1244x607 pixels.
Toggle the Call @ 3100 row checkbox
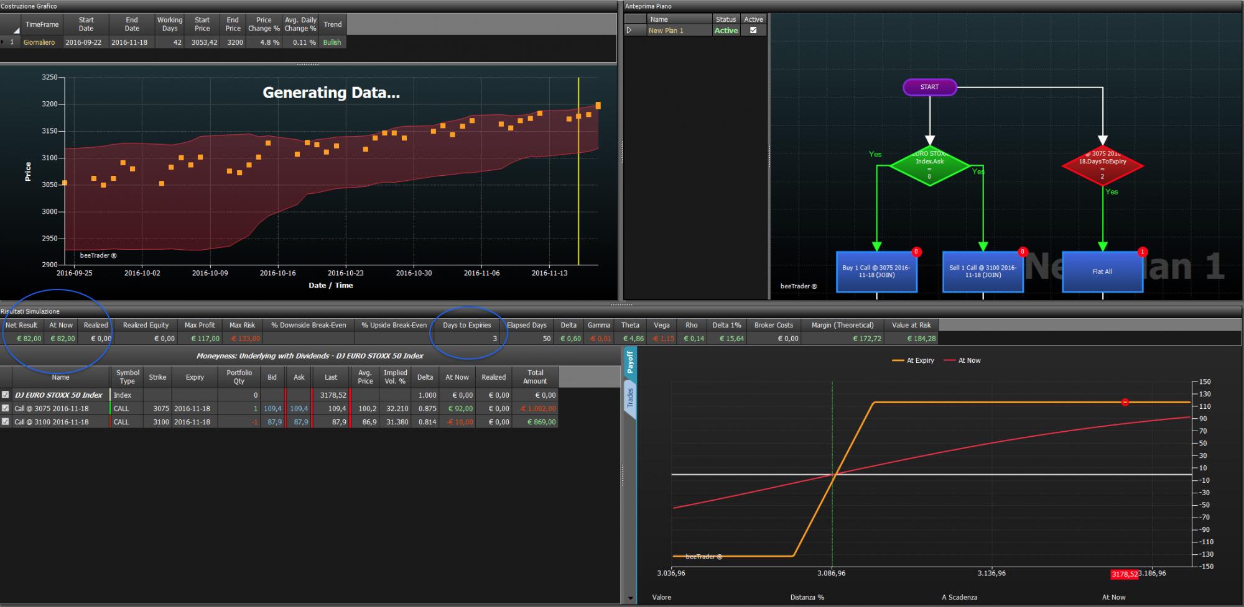coord(6,421)
